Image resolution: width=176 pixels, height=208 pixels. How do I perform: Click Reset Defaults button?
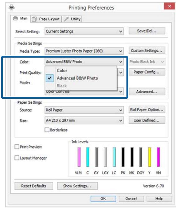[x=34, y=186]
